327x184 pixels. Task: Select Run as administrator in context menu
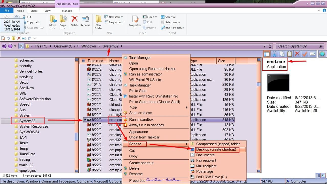[145, 74]
